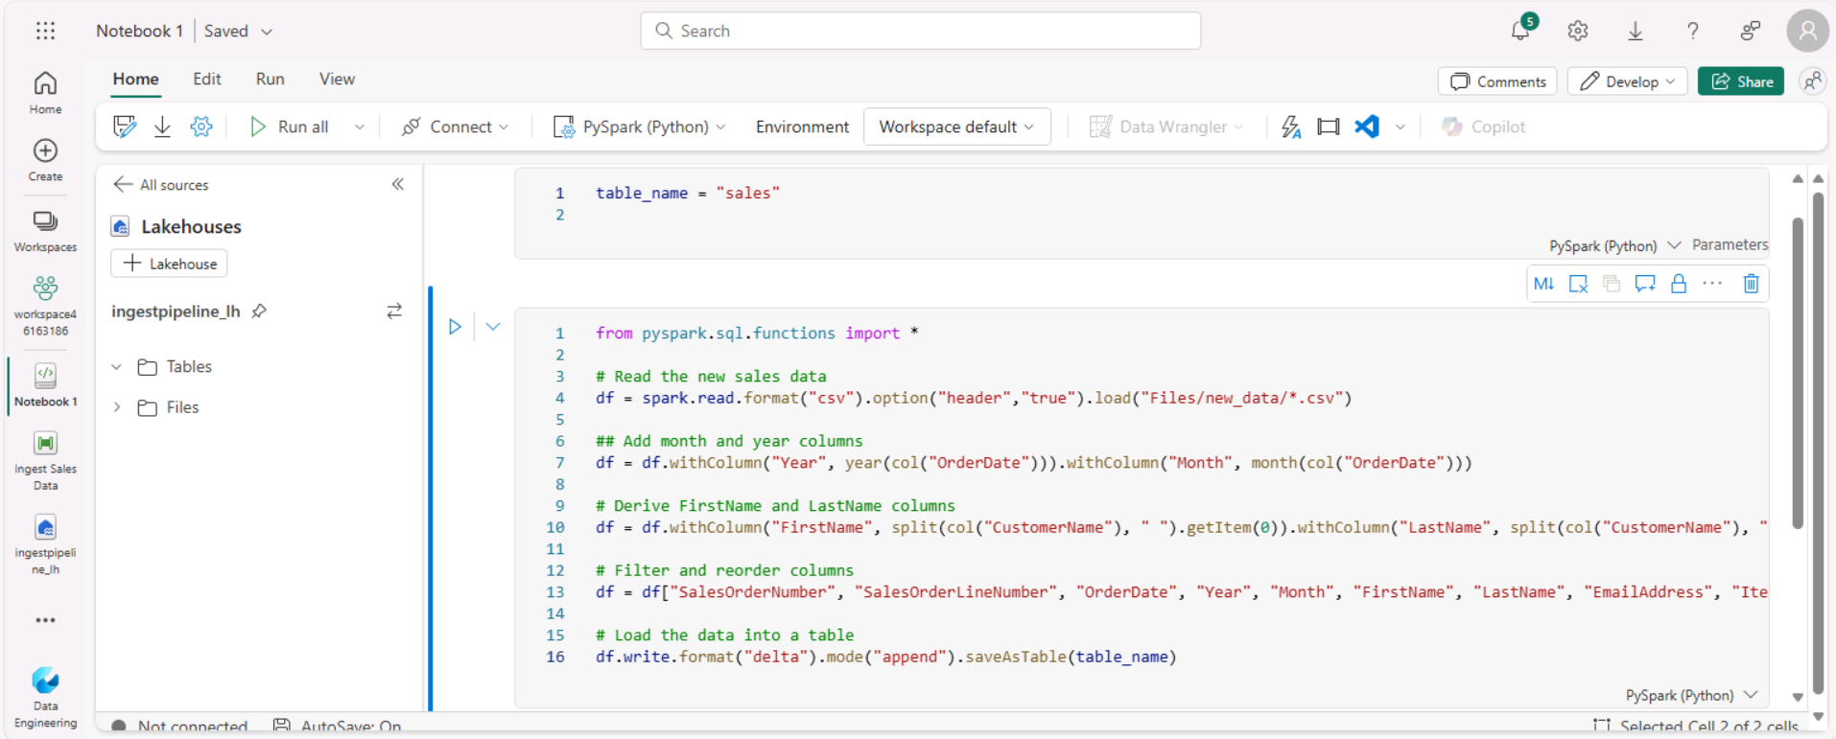Open Settings gear in top bar
Screen dimensions: 1836x739
click(1578, 31)
